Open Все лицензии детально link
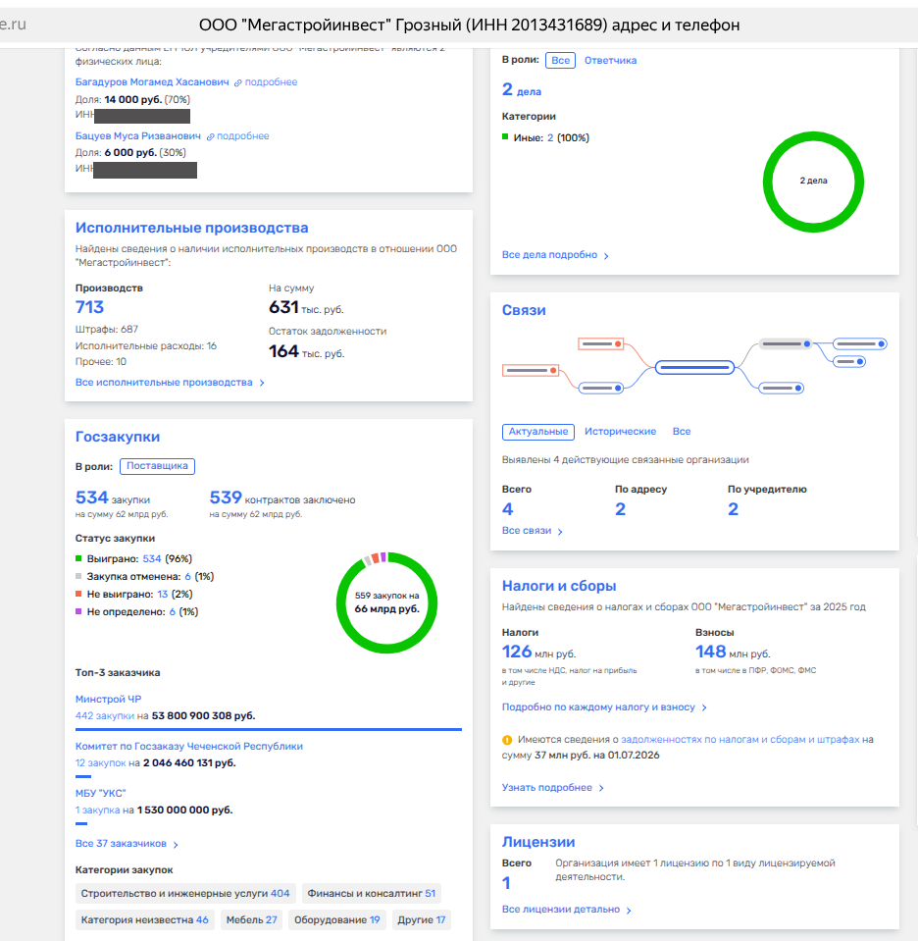 (560, 910)
